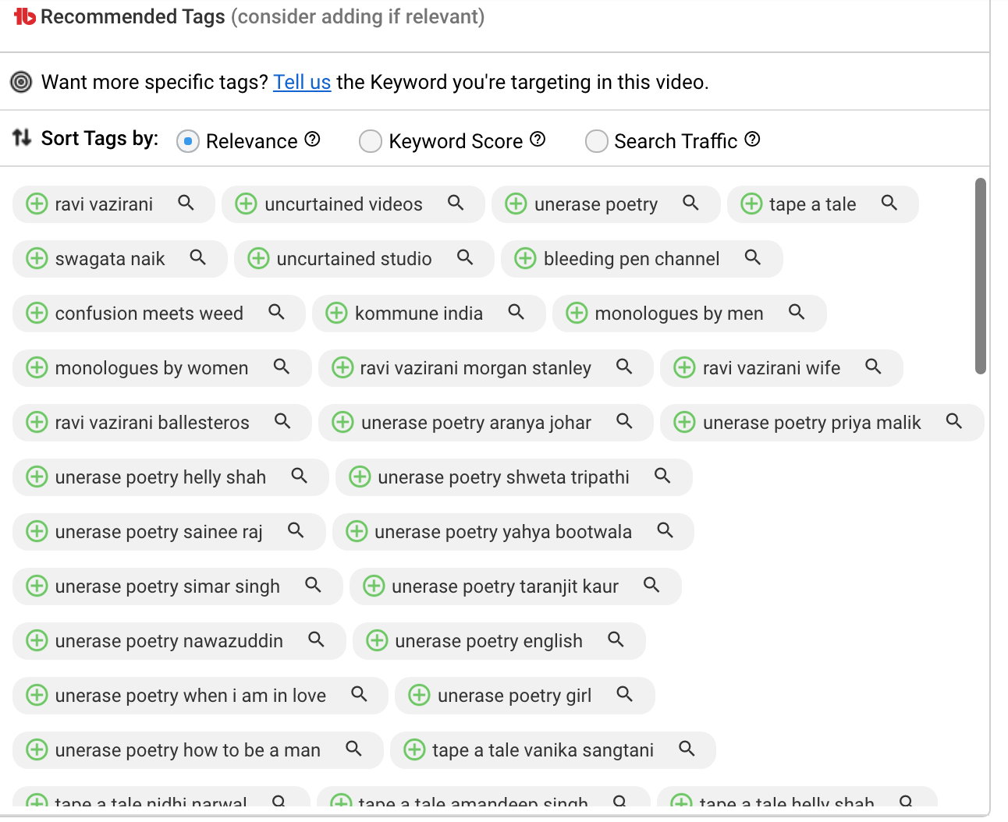Click help icon next to Relevance
Viewport: 1008px width, 822px height.
(x=312, y=139)
